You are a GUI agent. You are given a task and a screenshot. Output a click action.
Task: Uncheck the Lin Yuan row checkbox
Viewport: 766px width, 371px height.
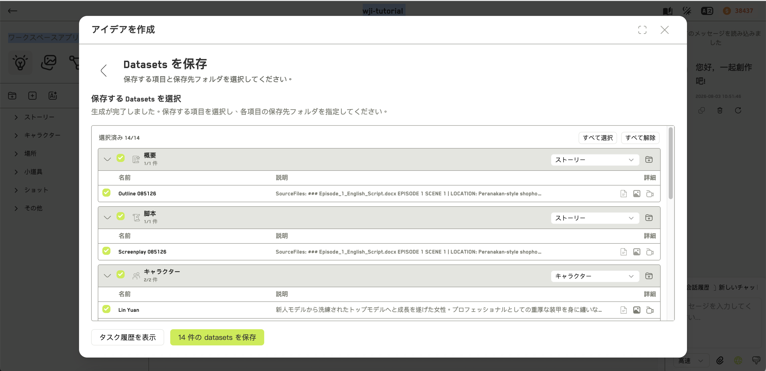[x=106, y=309]
